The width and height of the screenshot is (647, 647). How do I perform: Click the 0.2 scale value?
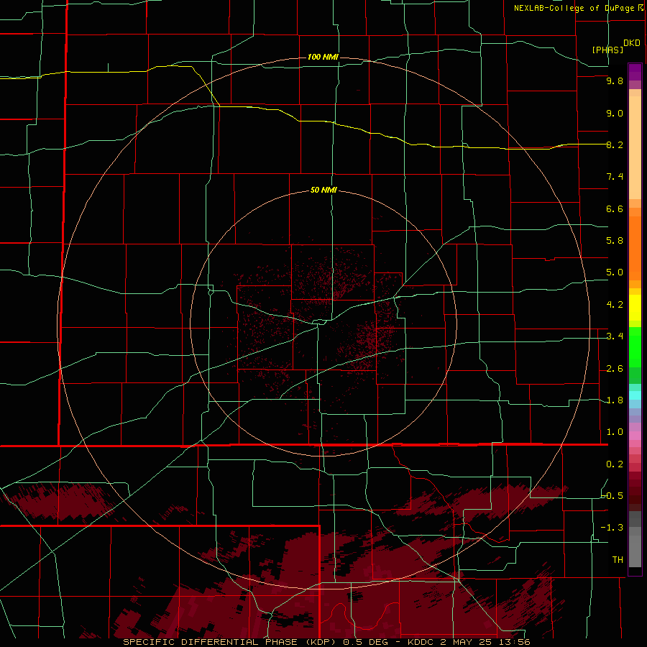pyautogui.click(x=615, y=464)
